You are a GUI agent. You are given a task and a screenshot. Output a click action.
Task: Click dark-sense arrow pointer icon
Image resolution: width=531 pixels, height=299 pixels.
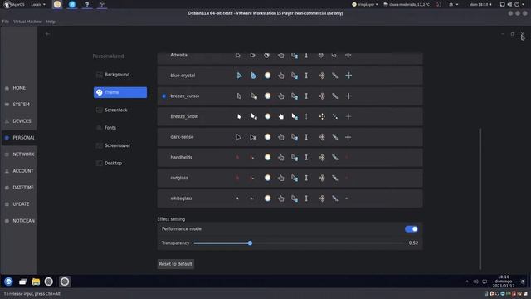pos(238,137)
